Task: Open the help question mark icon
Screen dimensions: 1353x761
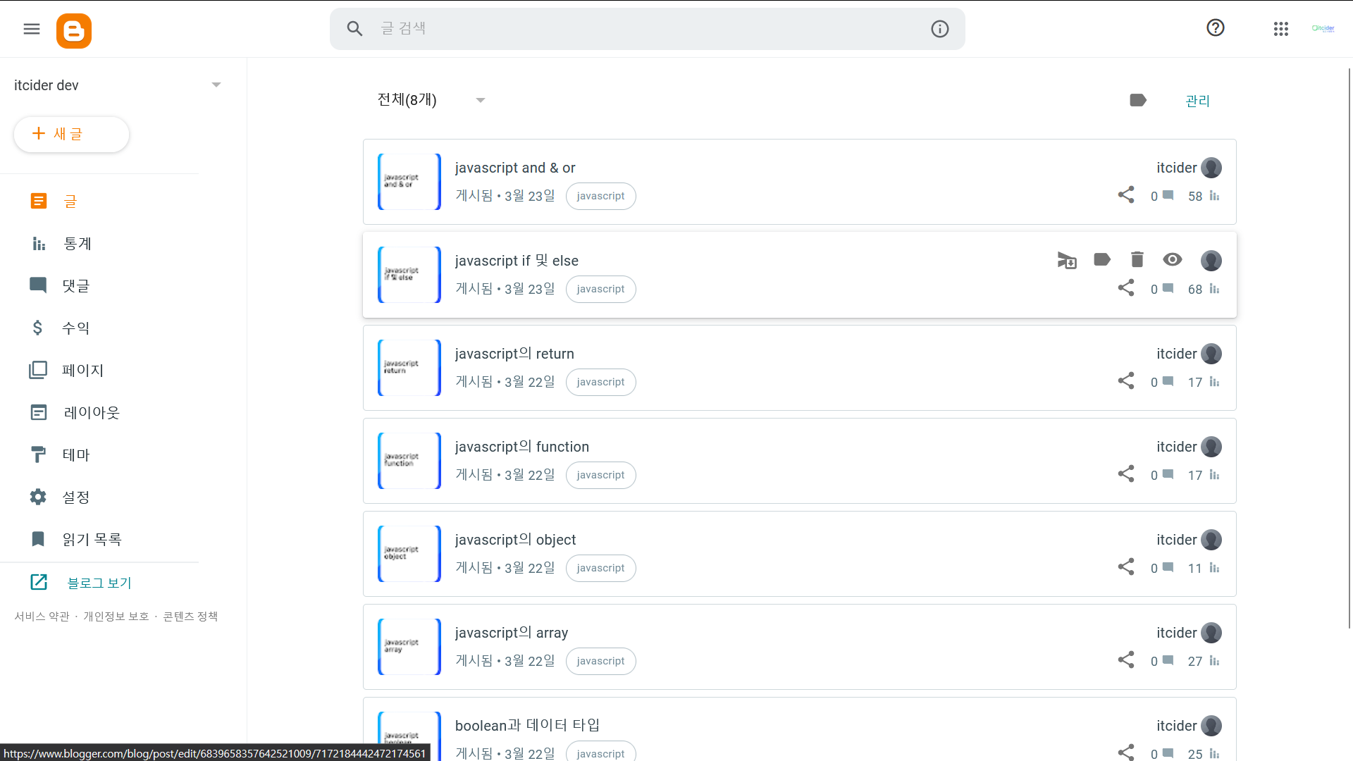Action: (1215, 28)
